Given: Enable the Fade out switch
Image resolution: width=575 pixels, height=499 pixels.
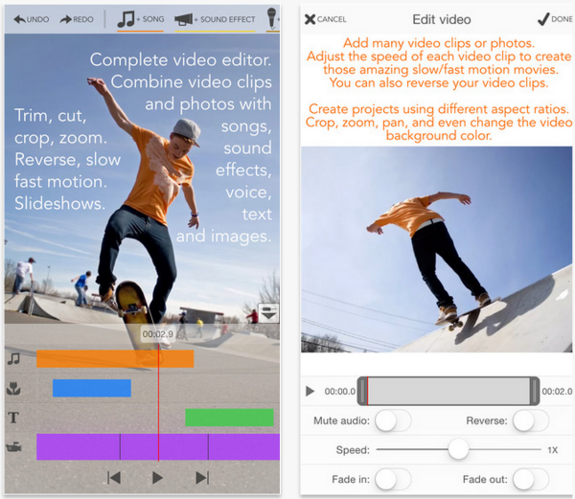Looking at the screenshot, I should click(x=530, y=479).
